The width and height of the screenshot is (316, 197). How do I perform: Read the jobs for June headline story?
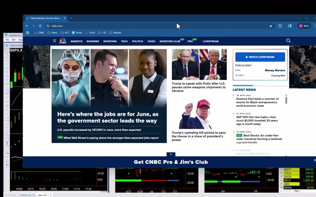pos(108,117)
